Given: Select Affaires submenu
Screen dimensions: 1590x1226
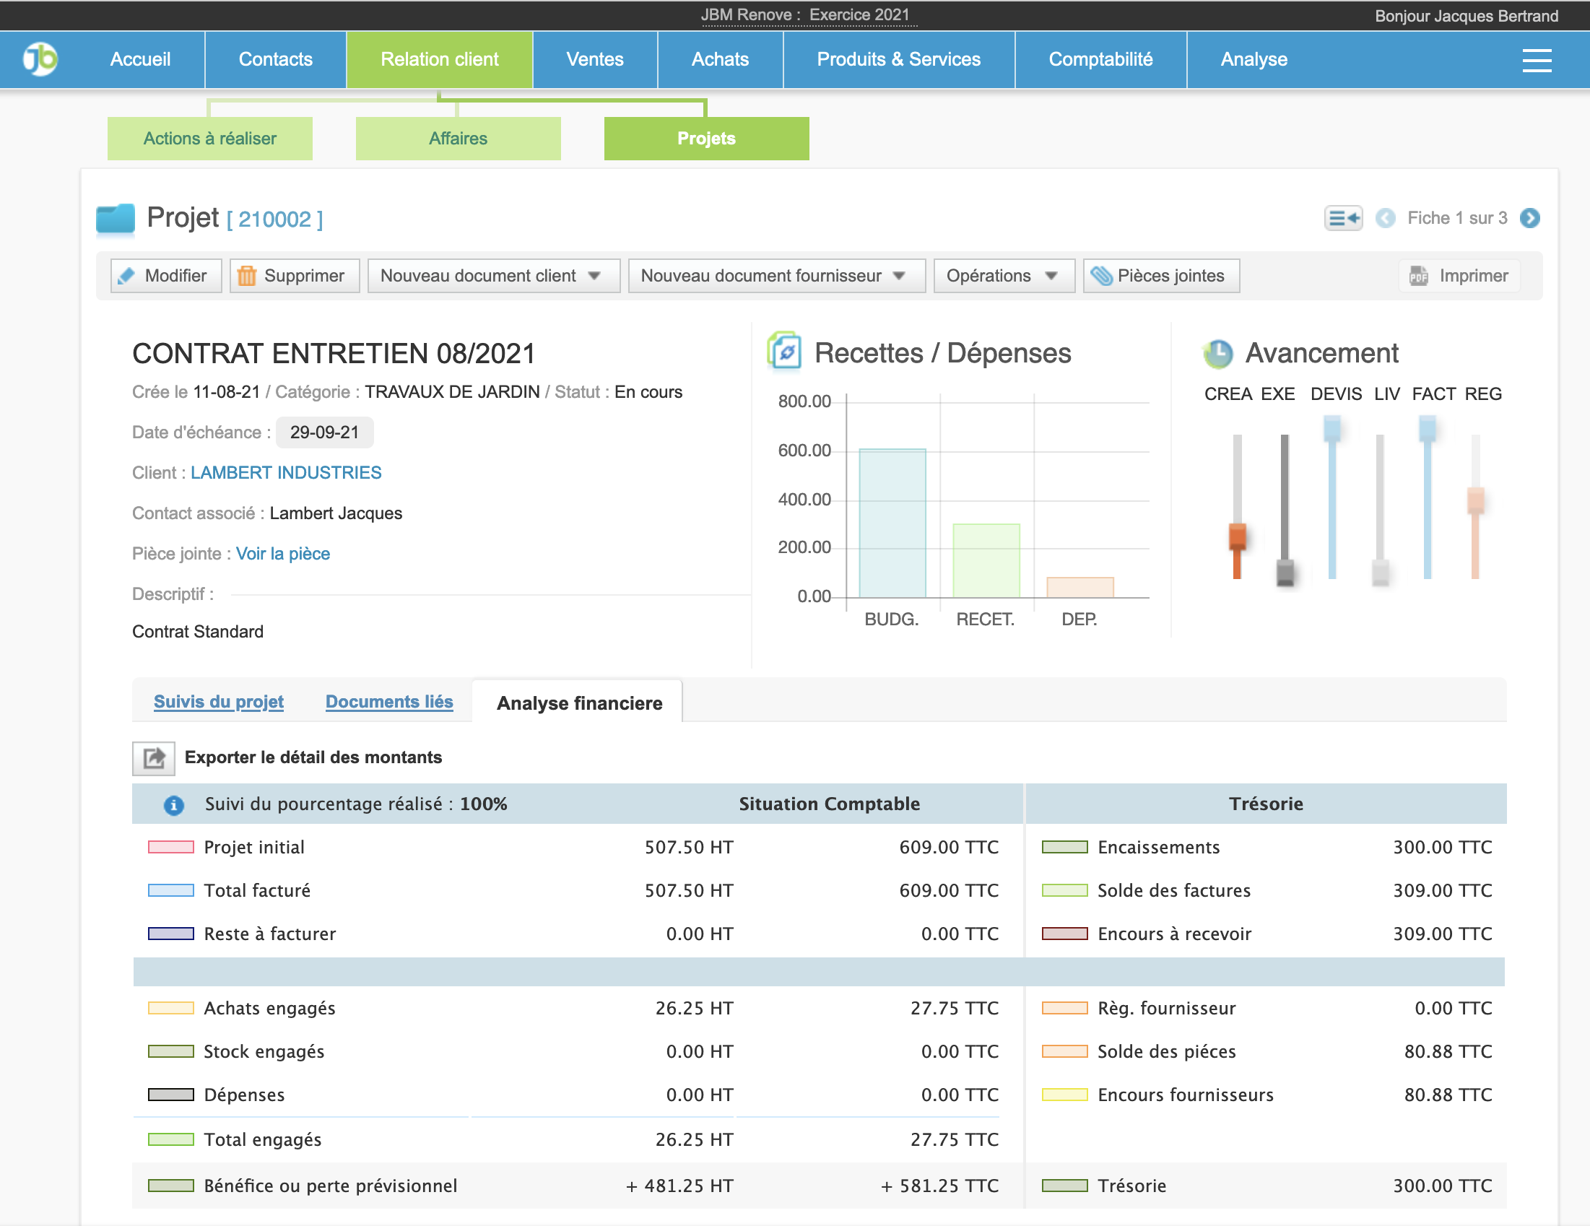Looking at the screenshot, I should click(458, 139).
